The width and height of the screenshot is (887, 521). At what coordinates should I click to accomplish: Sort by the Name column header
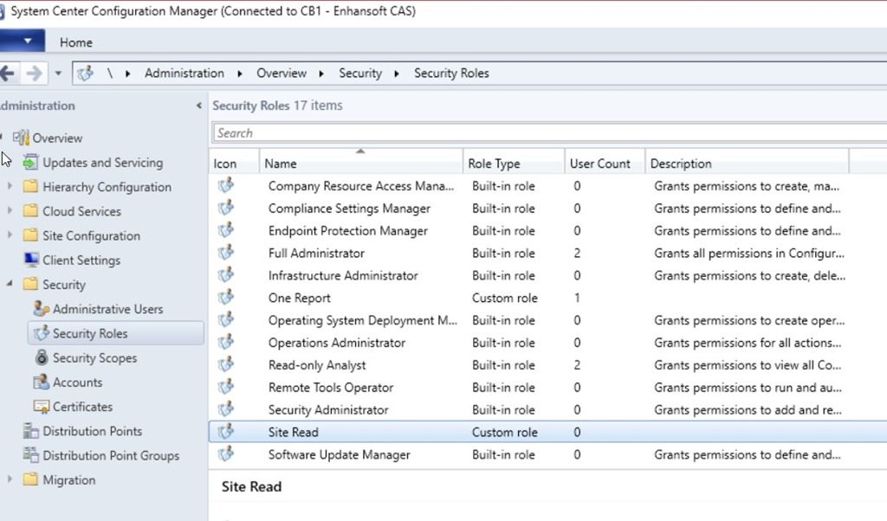pyautogui.click(x=361, y=164)
